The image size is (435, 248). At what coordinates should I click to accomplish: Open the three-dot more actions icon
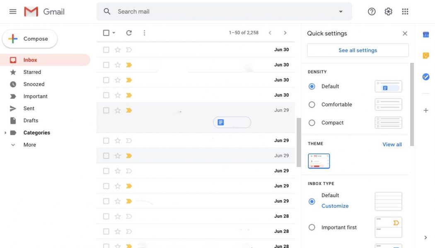point(144,32)
